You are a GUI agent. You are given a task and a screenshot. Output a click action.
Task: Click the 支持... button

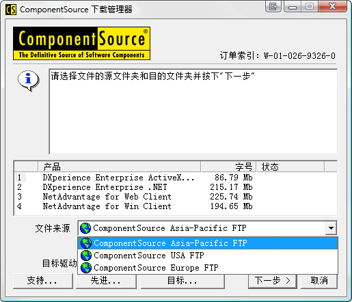click(43, 281)
